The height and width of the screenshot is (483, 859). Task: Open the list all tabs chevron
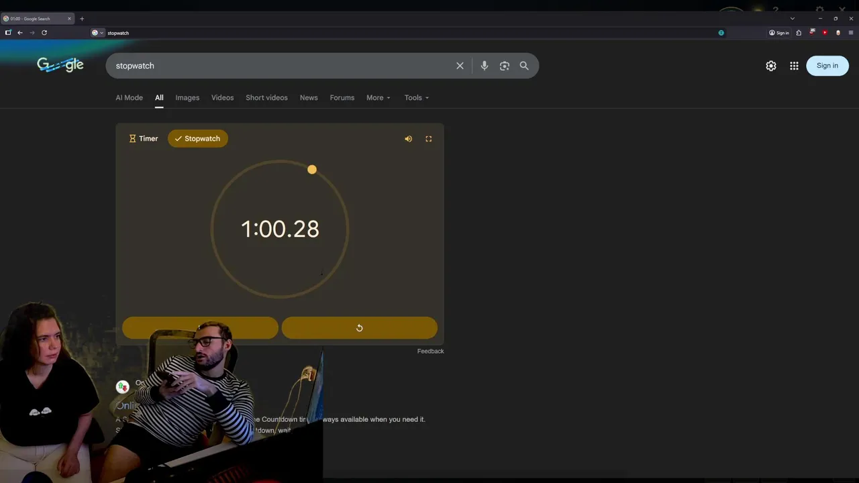[793, 19]
